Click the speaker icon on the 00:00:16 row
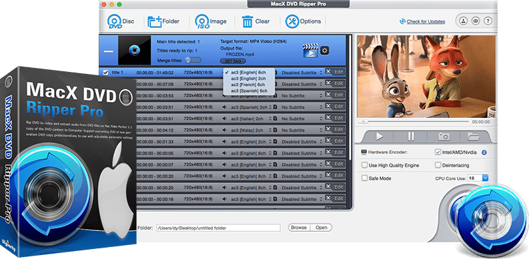This screenshot has height=259, width=529. pyautogui.click(x=225, y=199)
